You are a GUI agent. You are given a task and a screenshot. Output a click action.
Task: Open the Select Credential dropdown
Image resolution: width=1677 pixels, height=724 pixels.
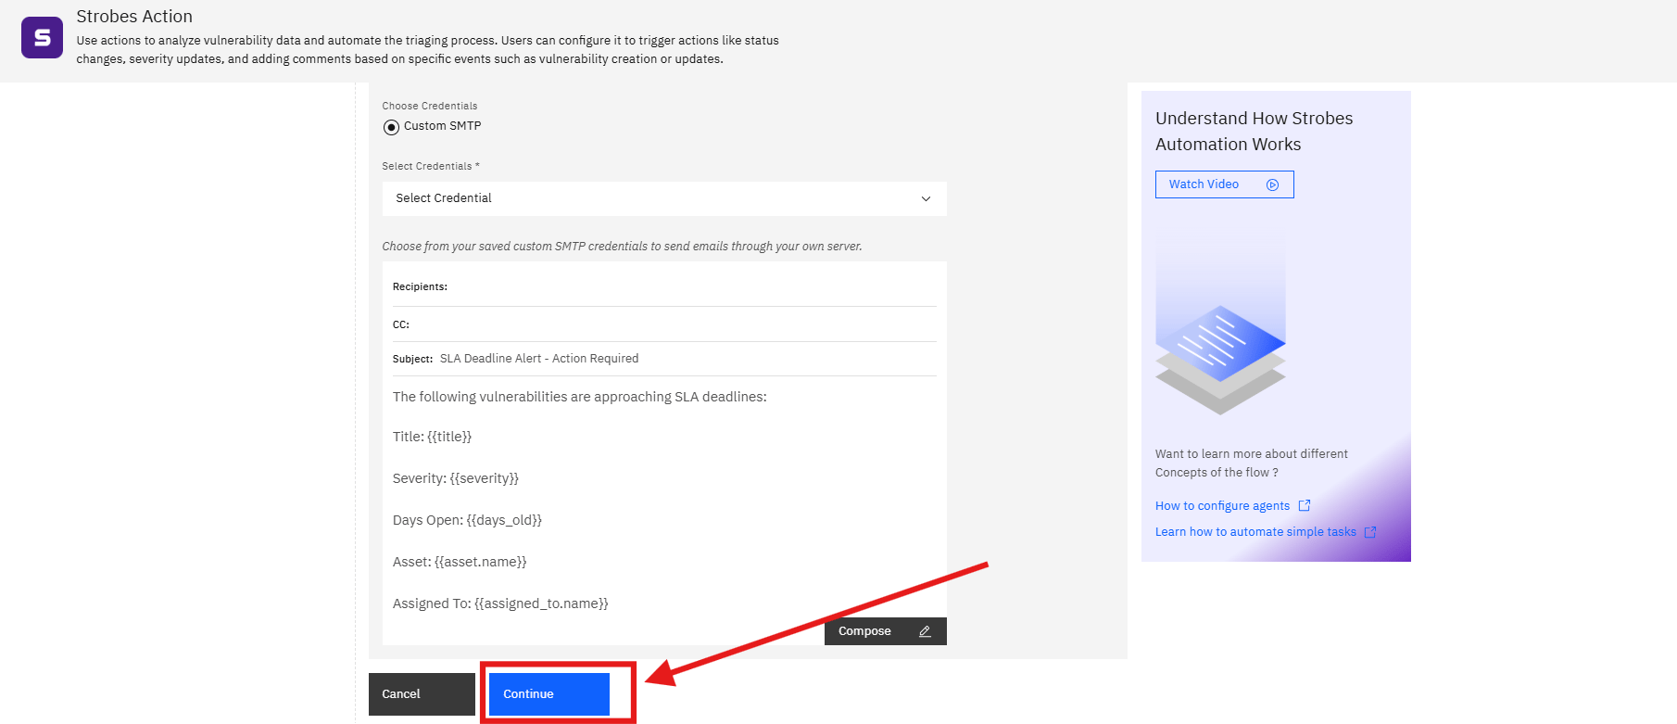[x=664, y=198]
